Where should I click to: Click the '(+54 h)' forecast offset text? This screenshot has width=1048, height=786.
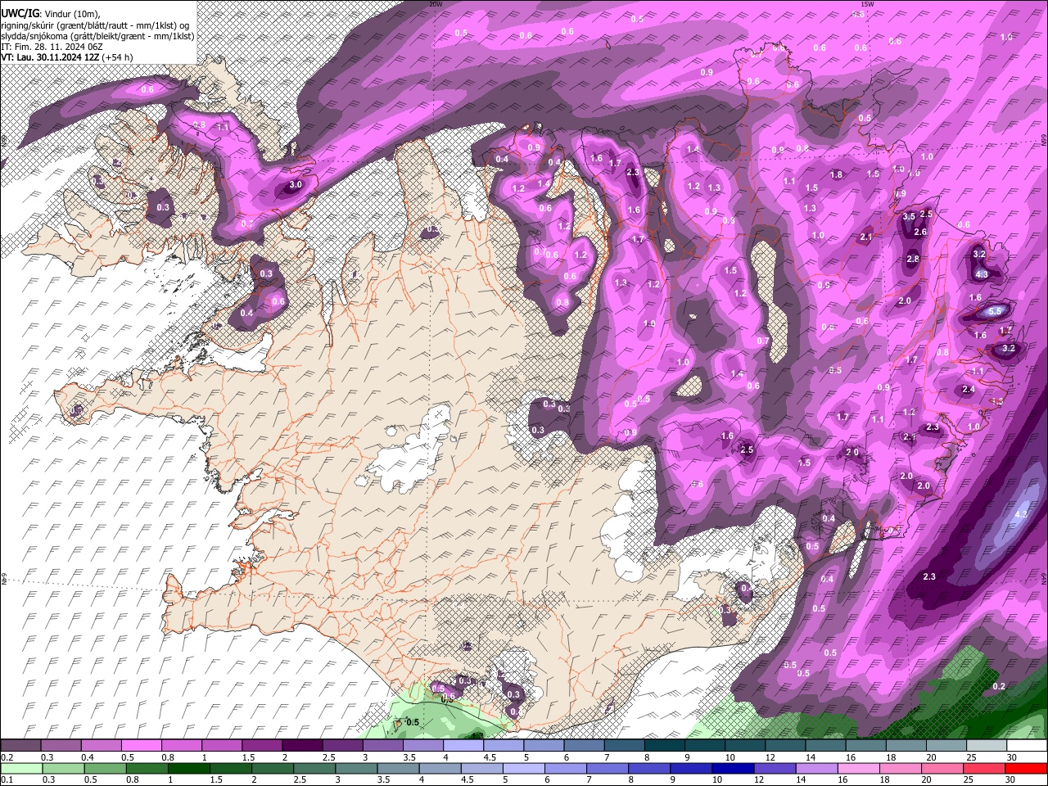(118, 57)
